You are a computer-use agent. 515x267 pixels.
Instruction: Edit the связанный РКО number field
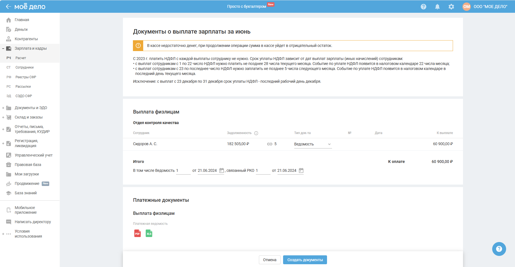coord(263,171)
